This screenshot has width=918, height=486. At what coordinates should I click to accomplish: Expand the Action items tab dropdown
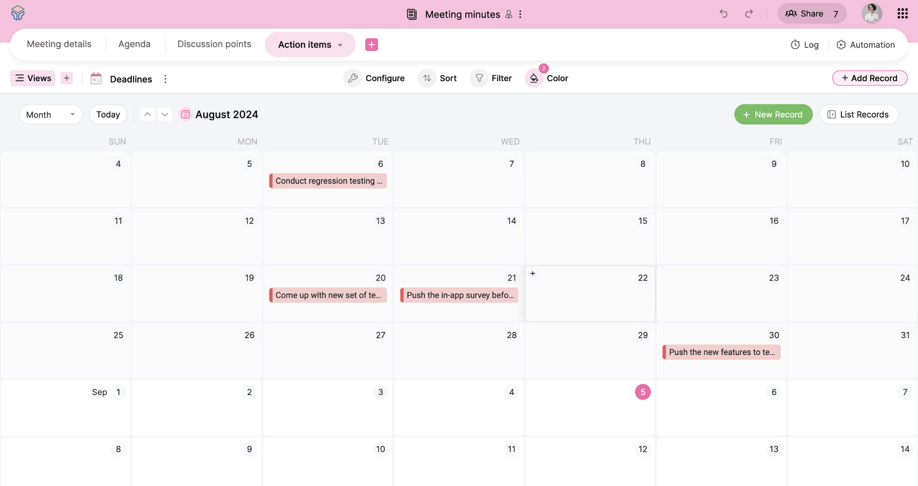point(341,45)
